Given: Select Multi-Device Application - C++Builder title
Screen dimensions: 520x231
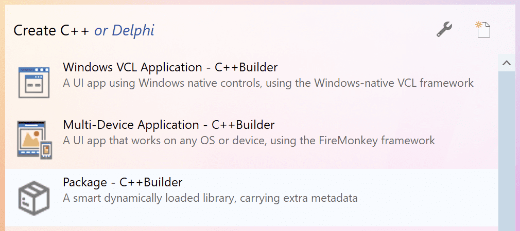Looking at the screenshot, I should point(168,125).
